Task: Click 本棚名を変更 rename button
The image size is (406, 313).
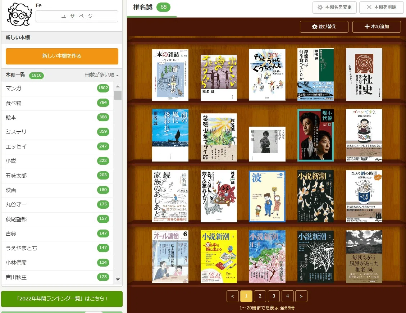Action: [x=334, y=7]
